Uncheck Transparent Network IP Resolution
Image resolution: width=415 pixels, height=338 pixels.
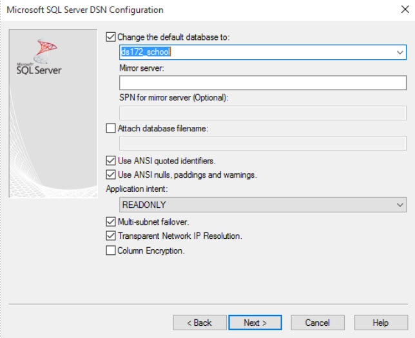coord(111,236)
